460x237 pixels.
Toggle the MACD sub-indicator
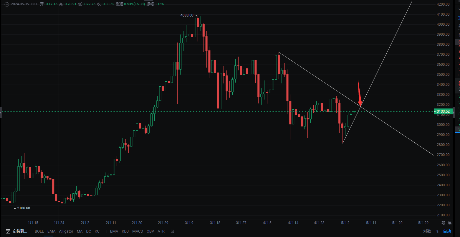pos(138,231)
